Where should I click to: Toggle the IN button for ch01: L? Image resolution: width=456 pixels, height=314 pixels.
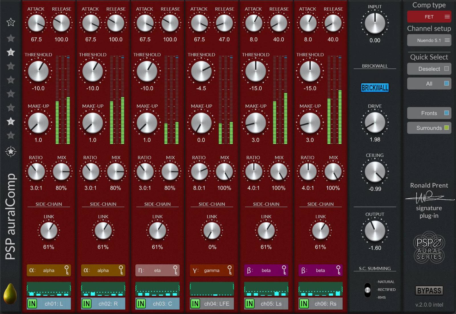click(32, 304)
